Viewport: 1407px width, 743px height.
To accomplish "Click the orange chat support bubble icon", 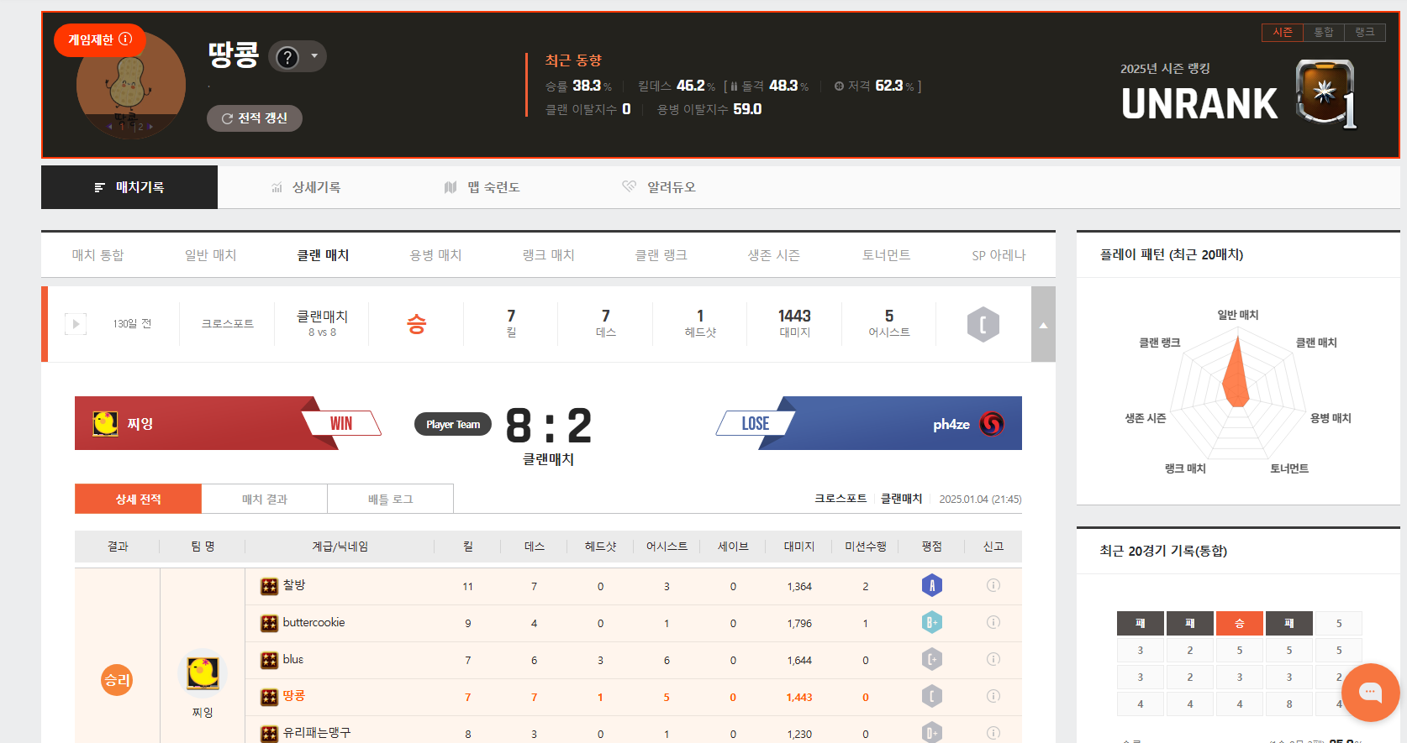I will point(1370,692).
